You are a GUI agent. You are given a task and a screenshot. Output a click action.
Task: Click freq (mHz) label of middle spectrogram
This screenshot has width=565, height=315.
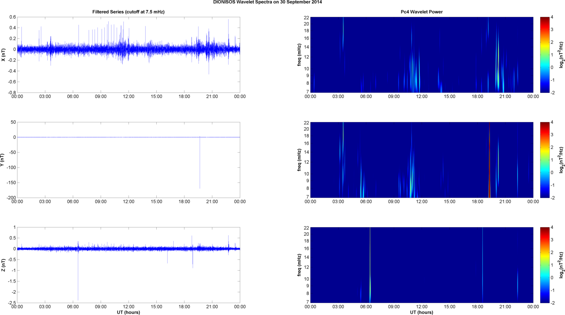coord(299,160)
